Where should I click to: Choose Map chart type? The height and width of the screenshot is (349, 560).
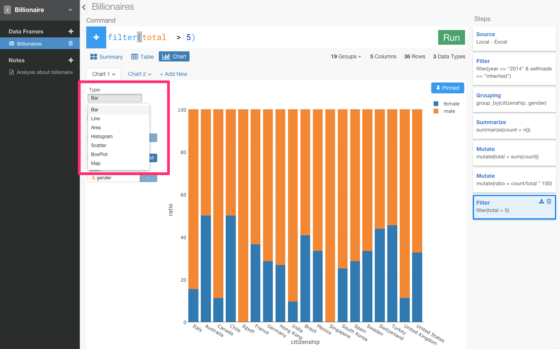tap(119, 163)
